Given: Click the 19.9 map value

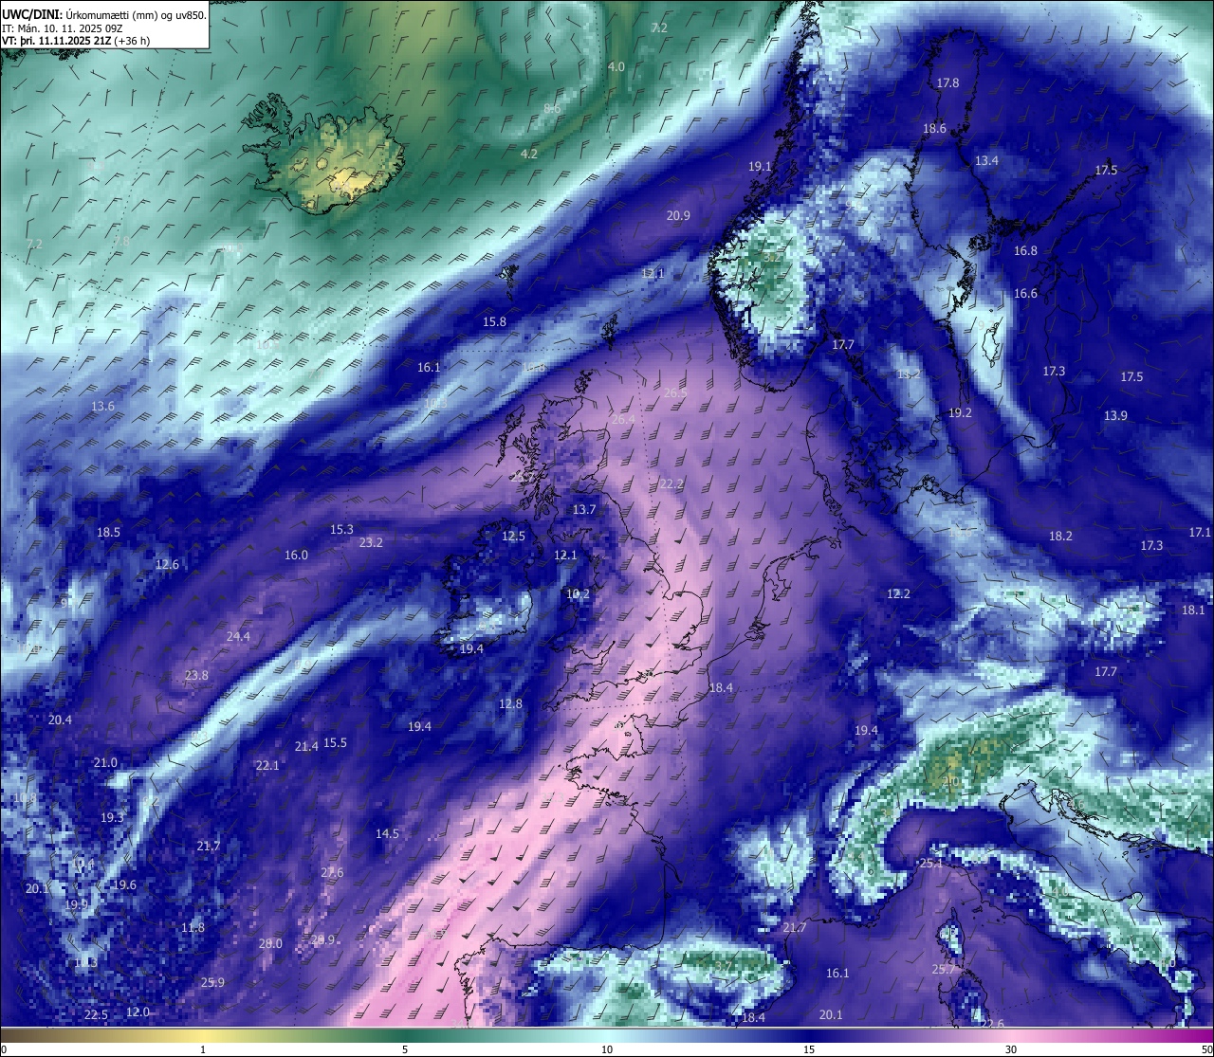Looking at the screenshot, I should pyautogui.click(x=76, y=905).
